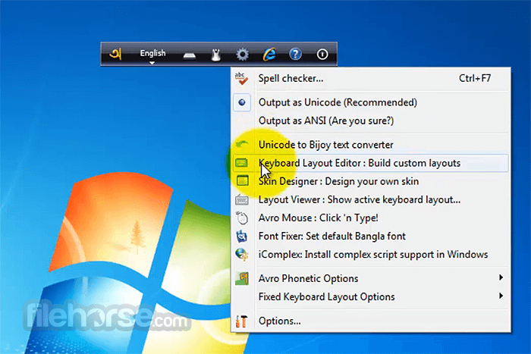Open the keyboard layout icon on the top bar
This screenshot has height=354, width=531.
pos(190,55)
